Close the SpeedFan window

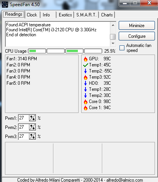149,3
